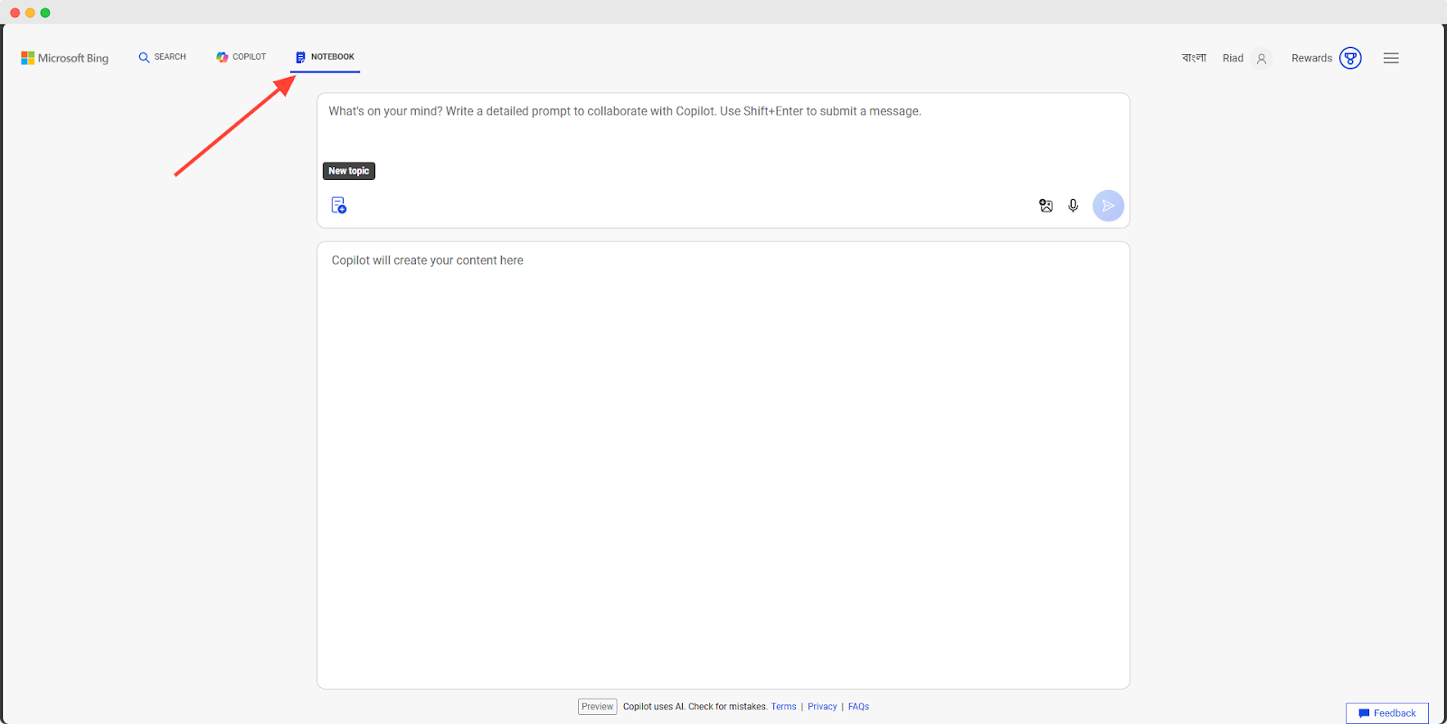Open the hamburger settings menu
Image resolution: width=1447 pixels, height=724 pixels.
click(x=1391, y=58)
